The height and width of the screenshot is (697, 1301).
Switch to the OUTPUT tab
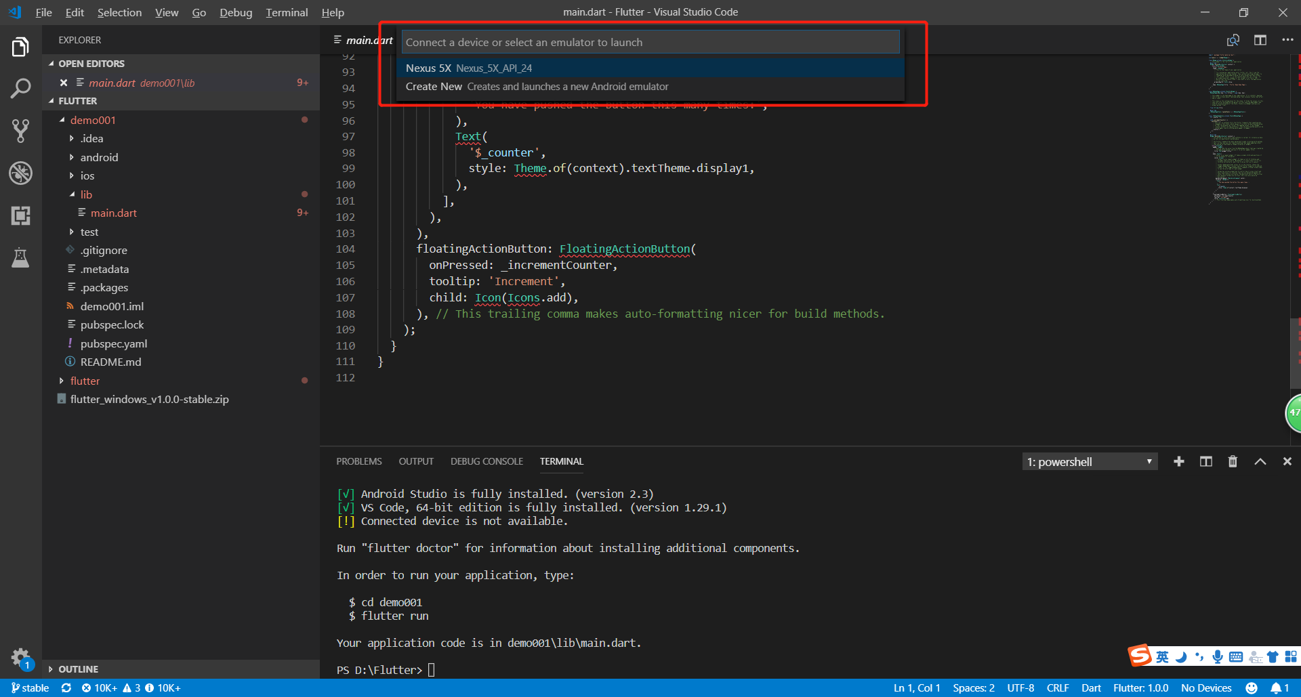click(416, 461)
